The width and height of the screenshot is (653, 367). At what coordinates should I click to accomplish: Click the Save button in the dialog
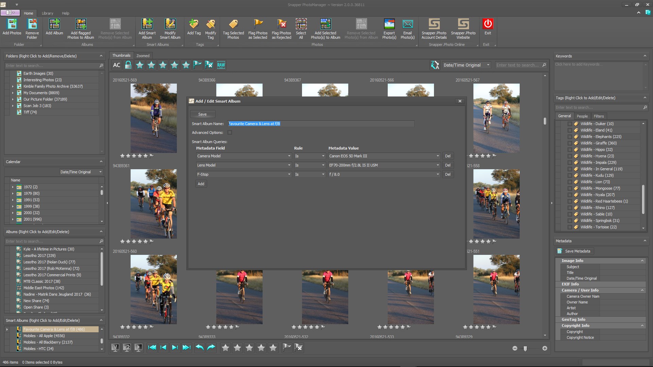click(202, 114)
